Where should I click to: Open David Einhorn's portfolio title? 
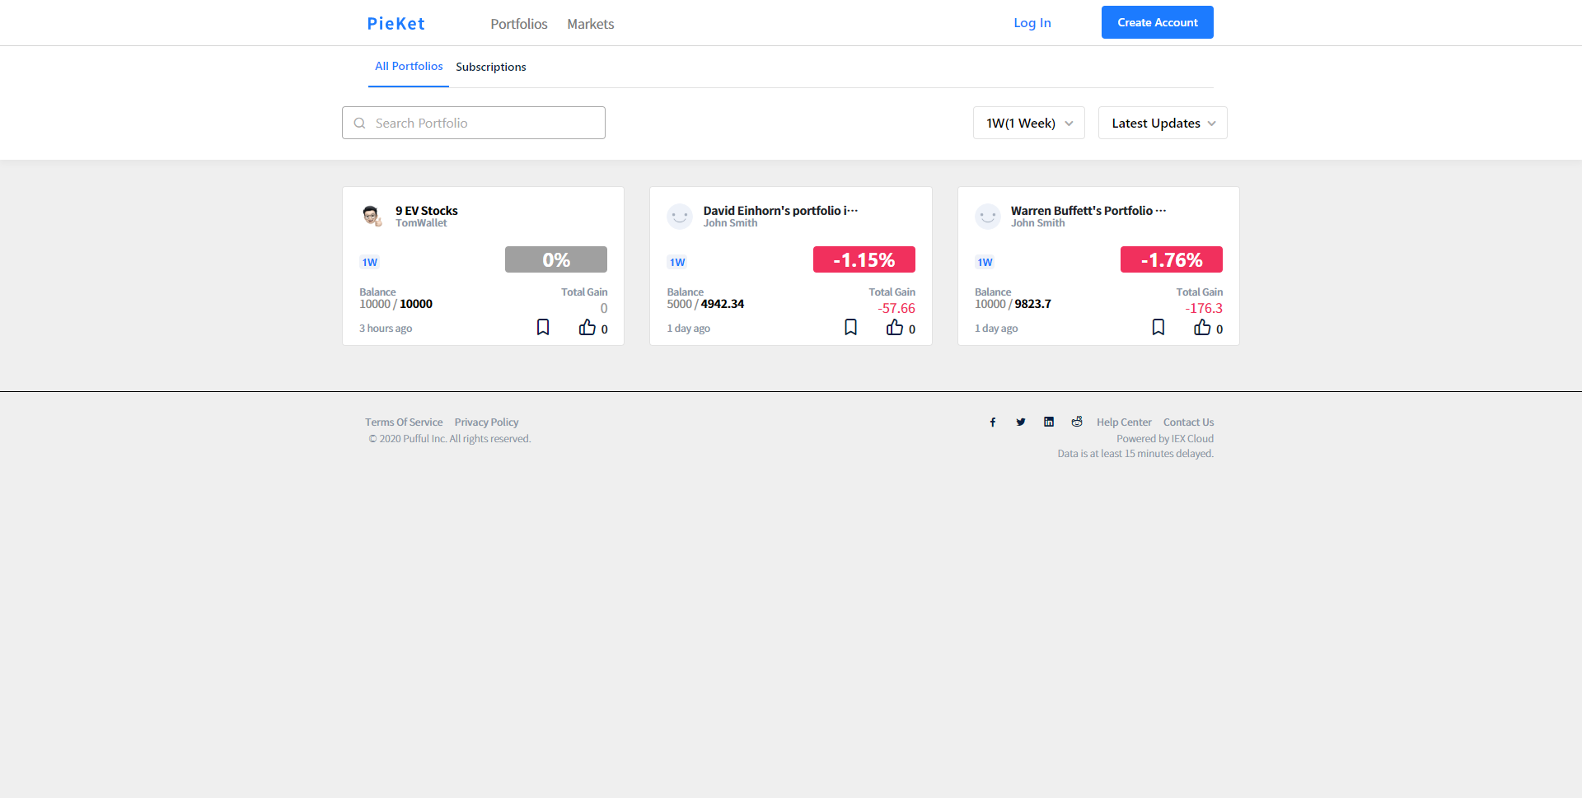tap(780, 211)
